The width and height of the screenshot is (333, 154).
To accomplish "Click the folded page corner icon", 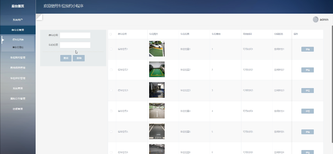I will point(39,17).
